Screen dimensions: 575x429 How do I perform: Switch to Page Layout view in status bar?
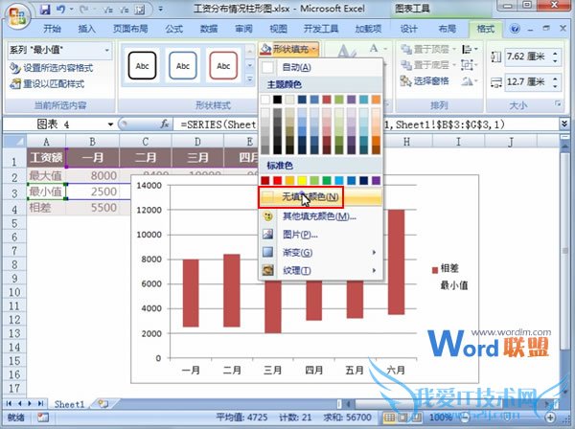point(402,418)
